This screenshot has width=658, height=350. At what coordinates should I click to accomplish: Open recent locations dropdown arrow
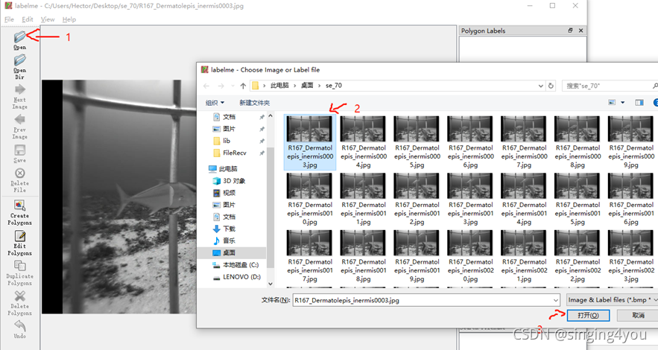pyautogui.click(x=233, y=86)
